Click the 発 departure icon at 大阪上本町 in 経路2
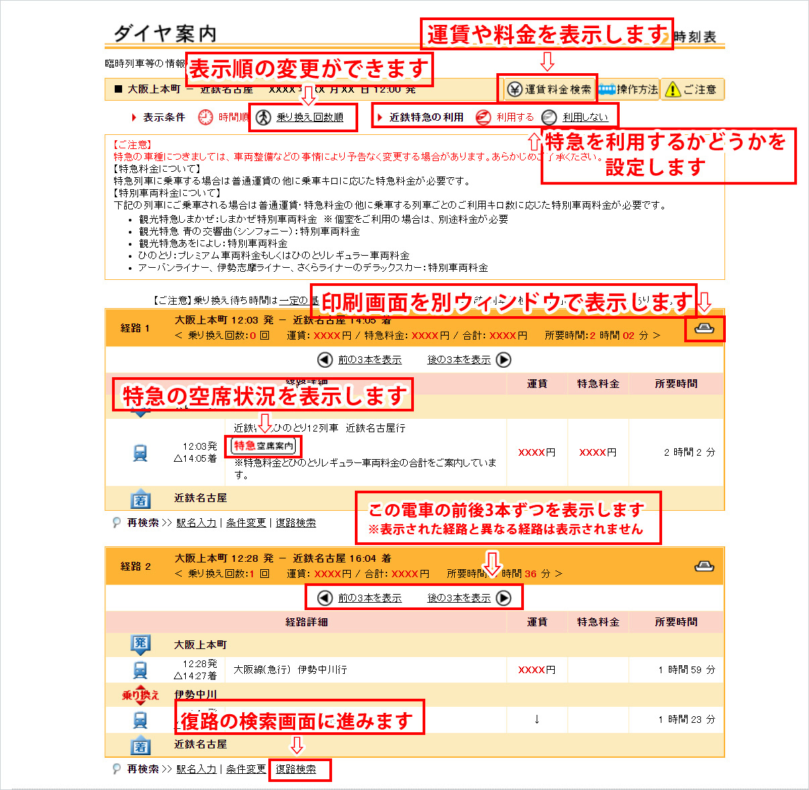This screenshot has width=809, height=790. (x=140, y=644)
